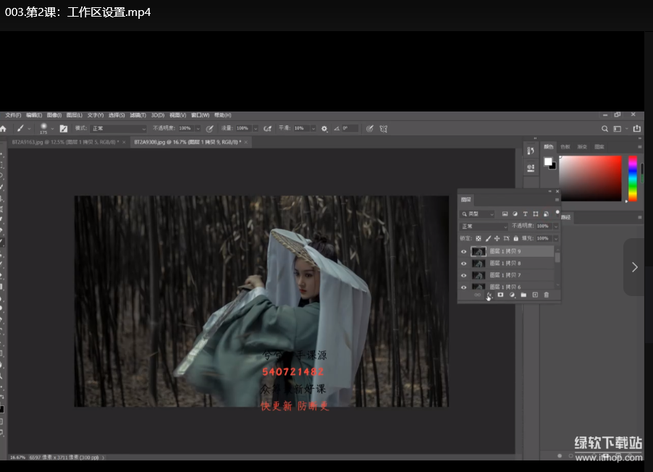Expand the layer fill dropdown arrow
Screen dimensions: 653x472
555,238
